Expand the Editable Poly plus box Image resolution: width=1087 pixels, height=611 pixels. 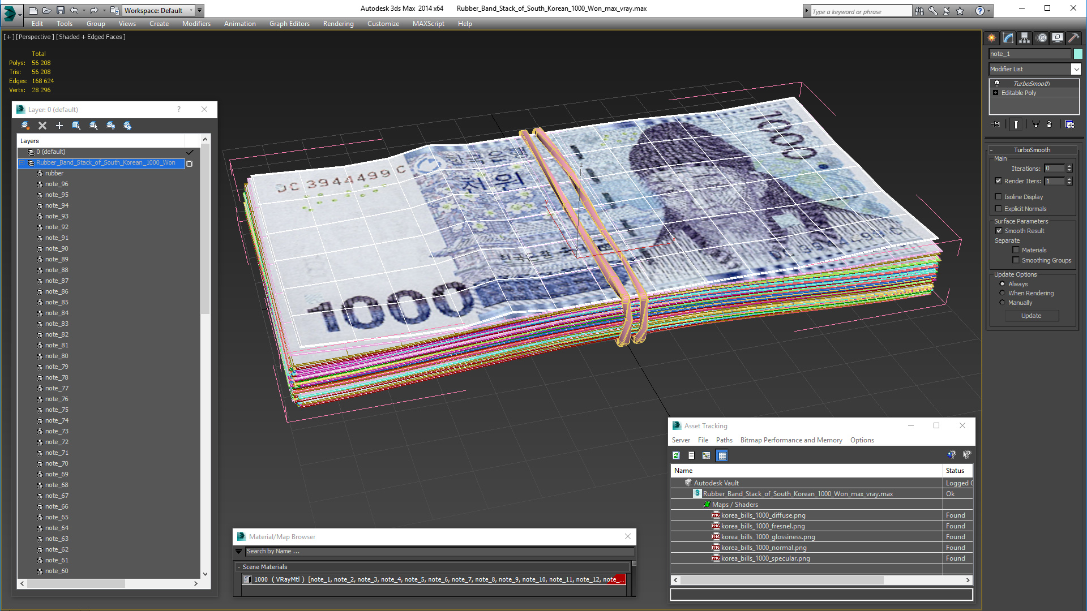[x=996, y=93]
